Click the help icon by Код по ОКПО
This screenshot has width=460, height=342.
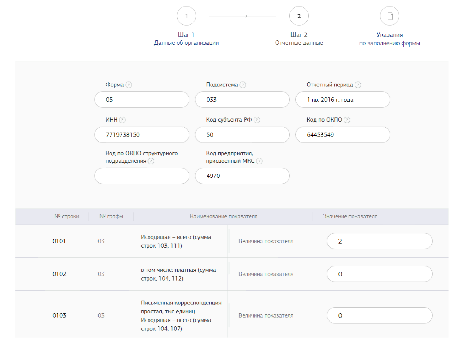point(347,120)
